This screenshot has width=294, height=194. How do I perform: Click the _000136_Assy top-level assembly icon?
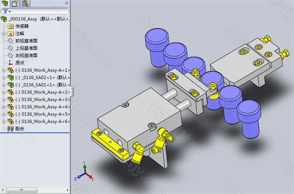coord(4,19)
